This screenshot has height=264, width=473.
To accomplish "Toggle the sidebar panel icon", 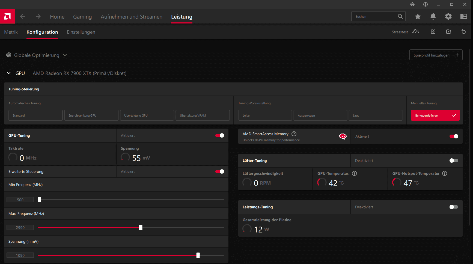I will 464,17.
